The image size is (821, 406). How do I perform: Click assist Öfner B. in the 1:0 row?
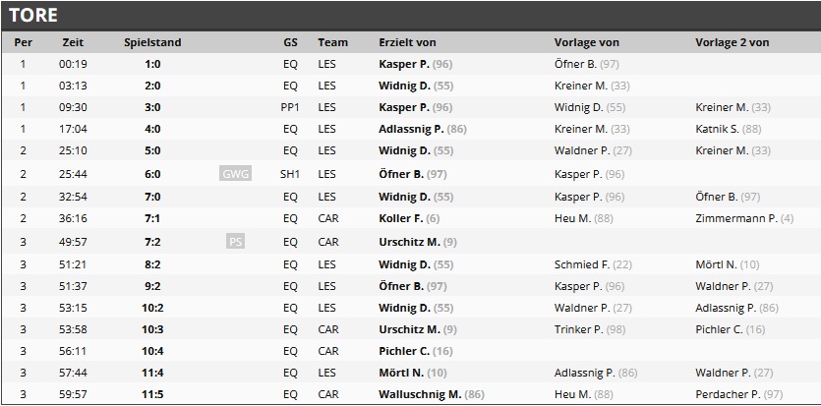pos(575,64)
